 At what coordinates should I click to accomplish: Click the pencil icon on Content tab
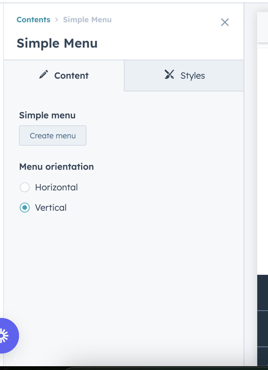click(x=43, y=75)
